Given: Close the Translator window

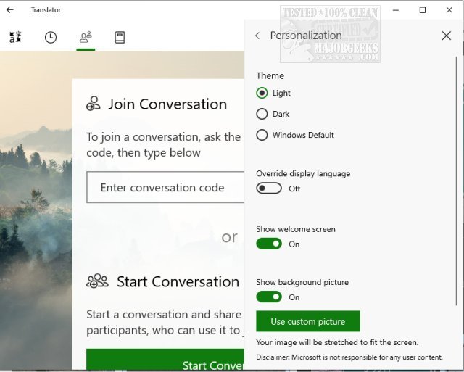Looking at the screenshot, I should [x=449, y=10].
